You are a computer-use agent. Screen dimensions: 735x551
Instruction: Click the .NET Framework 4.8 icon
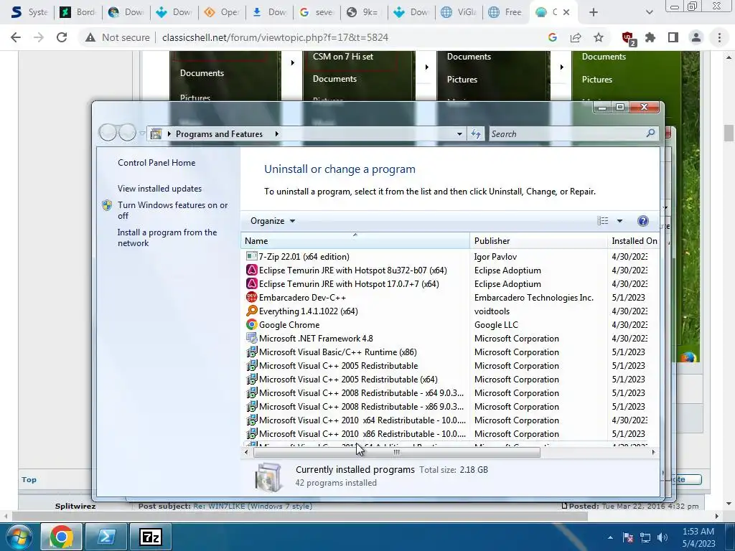pos(252,338)
